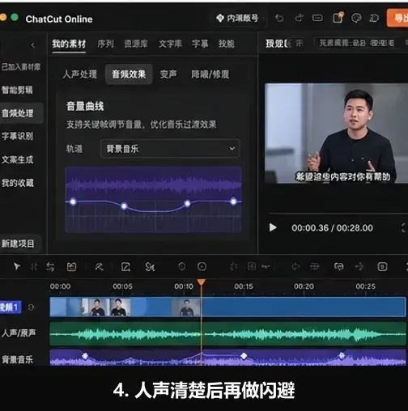Switch to the 我的素材 tab
Image resolution: width=408 pixels, height=411 pixels.
point(69,44)
